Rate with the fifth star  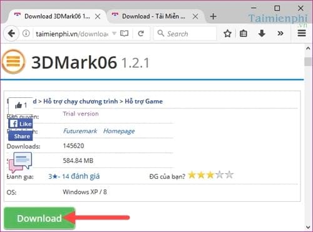point(229,175)
